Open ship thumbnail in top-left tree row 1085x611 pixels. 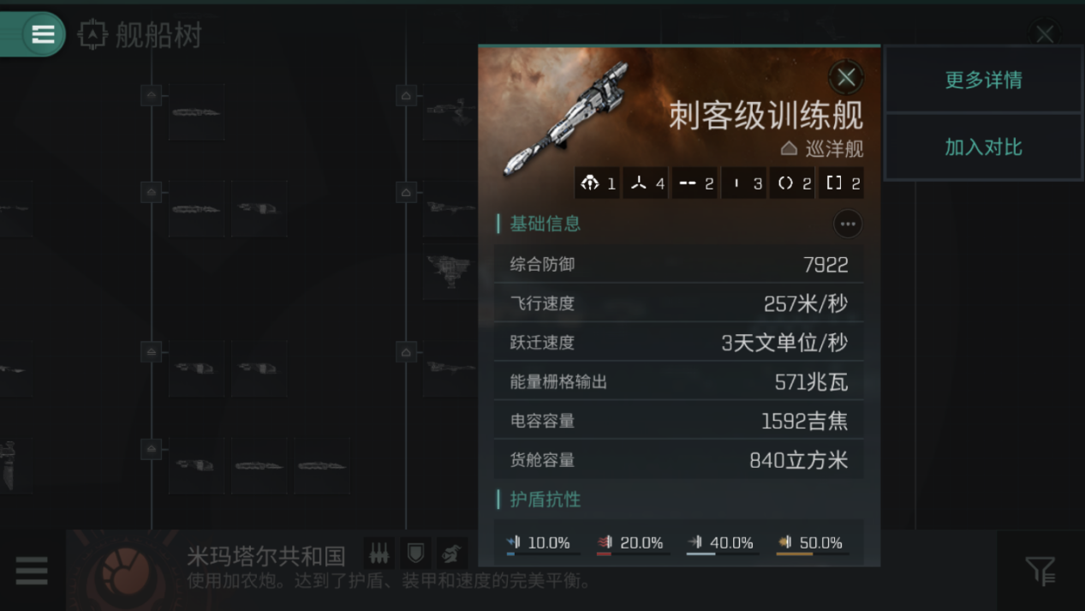pos(196,112)
